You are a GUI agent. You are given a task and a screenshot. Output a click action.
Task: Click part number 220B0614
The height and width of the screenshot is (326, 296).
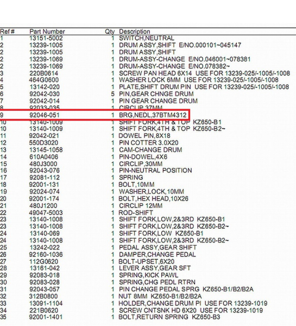43,73
